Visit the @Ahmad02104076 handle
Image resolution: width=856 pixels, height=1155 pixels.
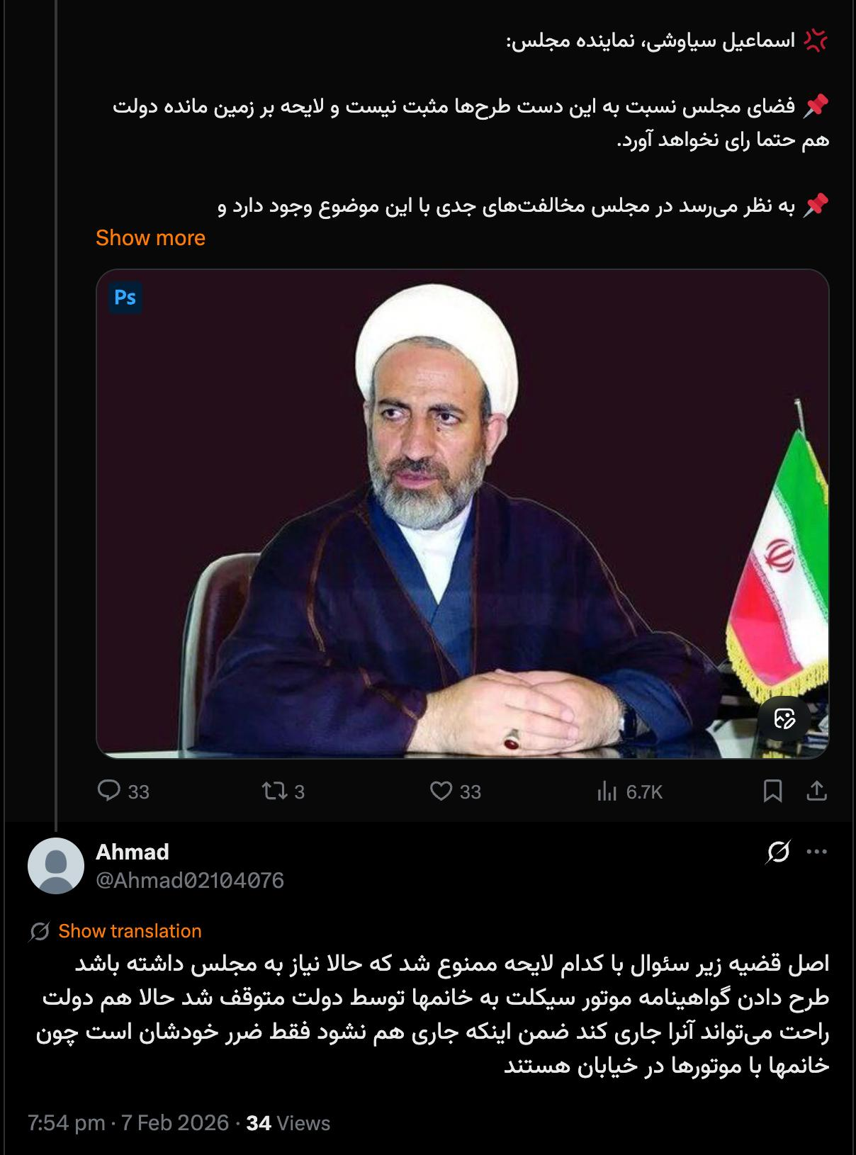click(x=190, y=880)
